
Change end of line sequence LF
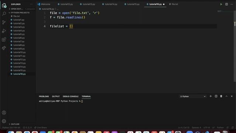[x=213, y=127]
